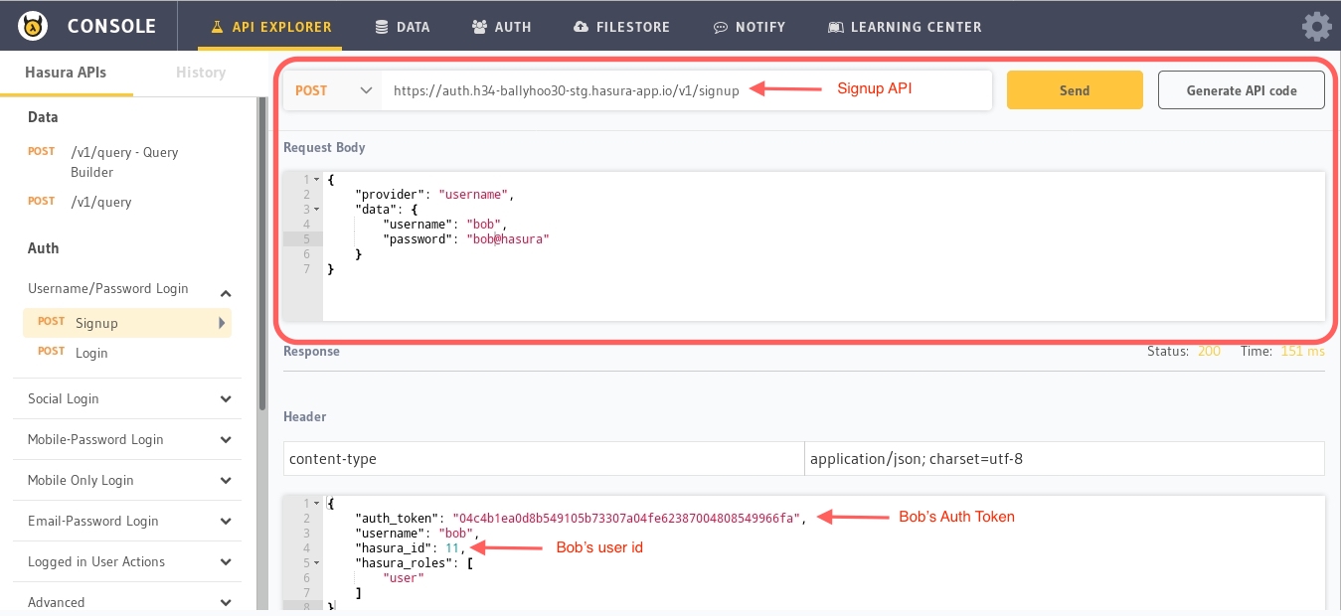
Task: Click the "user" role in response
Action: 404,577
